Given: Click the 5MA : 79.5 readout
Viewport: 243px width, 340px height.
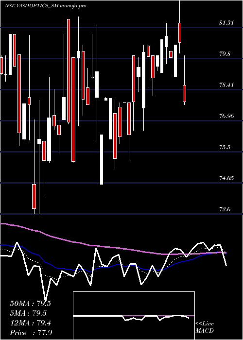Looking at the screenshot, I should coord(28,313).
